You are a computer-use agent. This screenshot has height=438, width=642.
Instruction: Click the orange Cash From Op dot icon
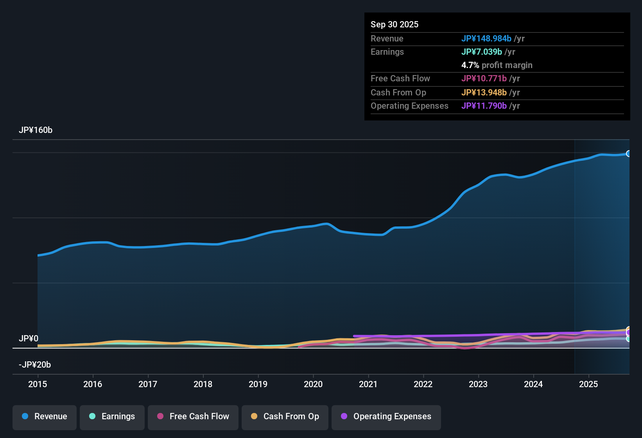point(254,416)
